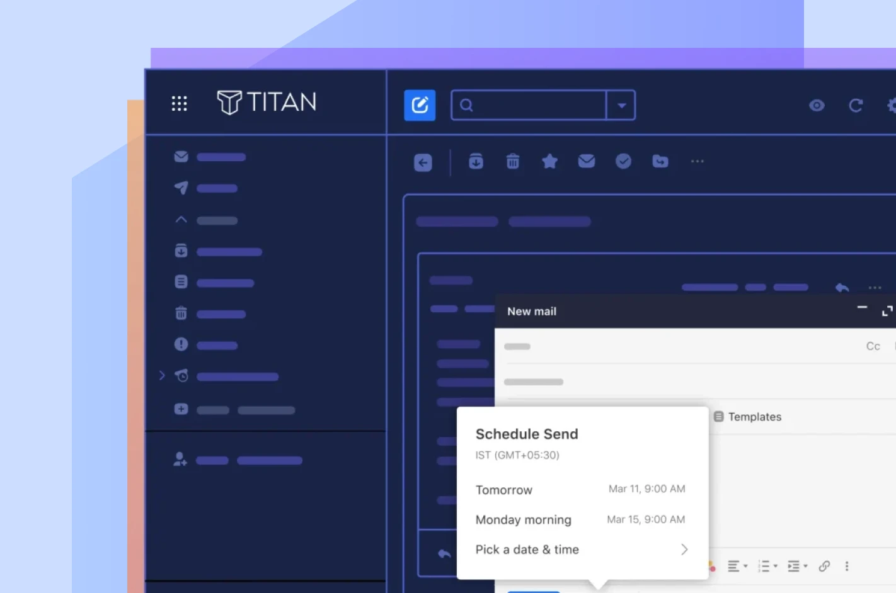
Task: Open the search filter dropdown
Action: click(621, 105)
